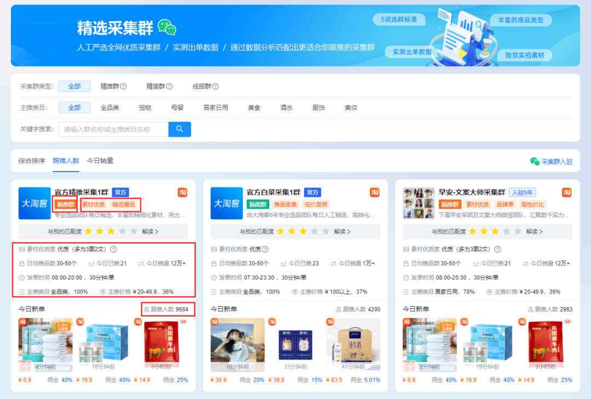
Task: Click 大淘客 logo of 官方白菜采集1群
Action: [227, 203]
